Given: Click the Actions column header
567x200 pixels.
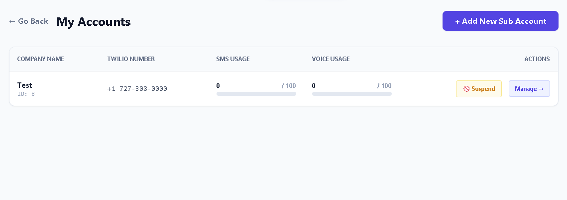Looking at the screenshot, I should coord(537,59).
